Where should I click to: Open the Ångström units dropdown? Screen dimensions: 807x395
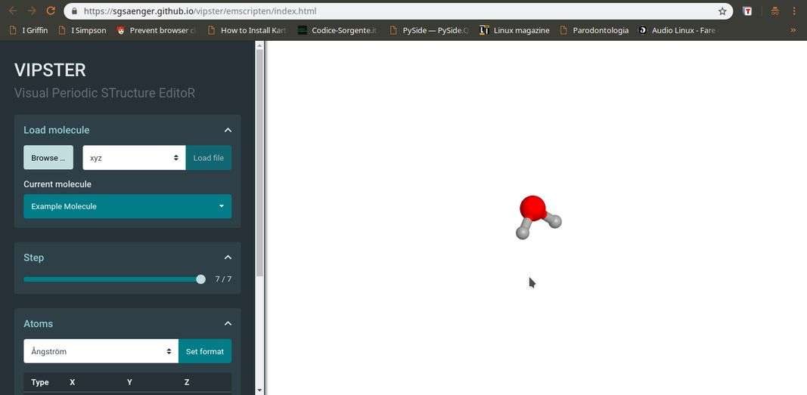point(101,351)
